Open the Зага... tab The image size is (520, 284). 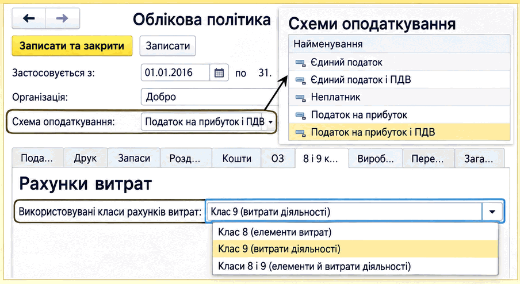click(x=480, y=158)
